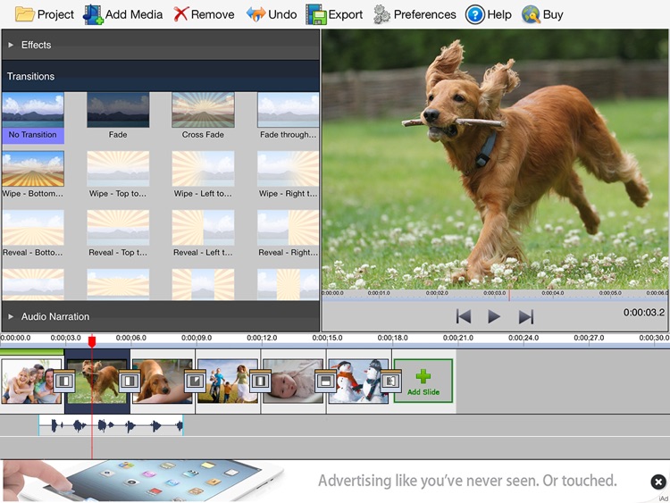Expand the Audio Narration section
This screenshot has height=503, width=670.
160,316
